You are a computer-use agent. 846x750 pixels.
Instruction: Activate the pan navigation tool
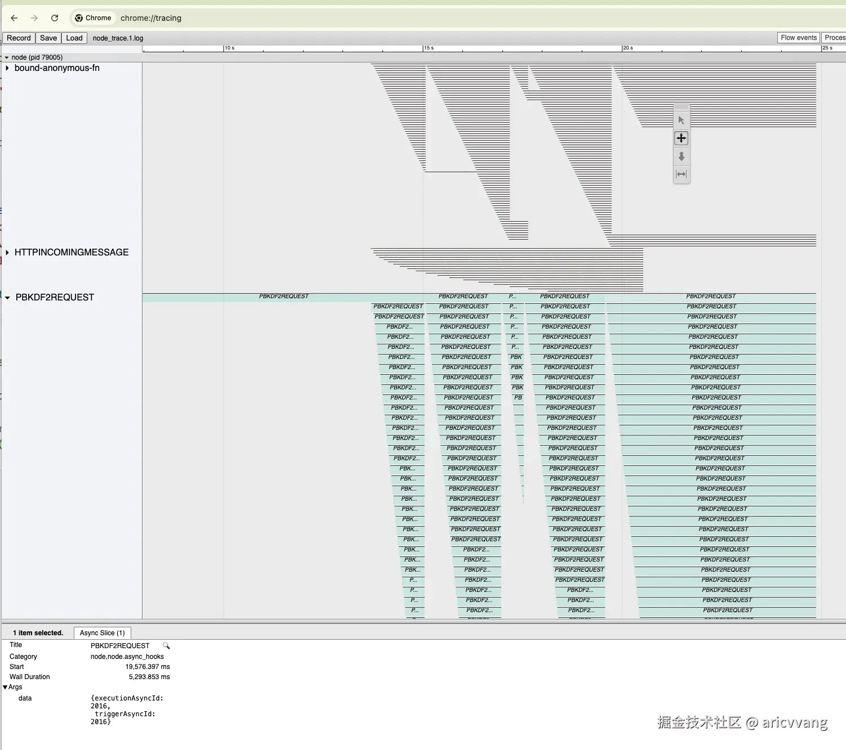[681, 138]
